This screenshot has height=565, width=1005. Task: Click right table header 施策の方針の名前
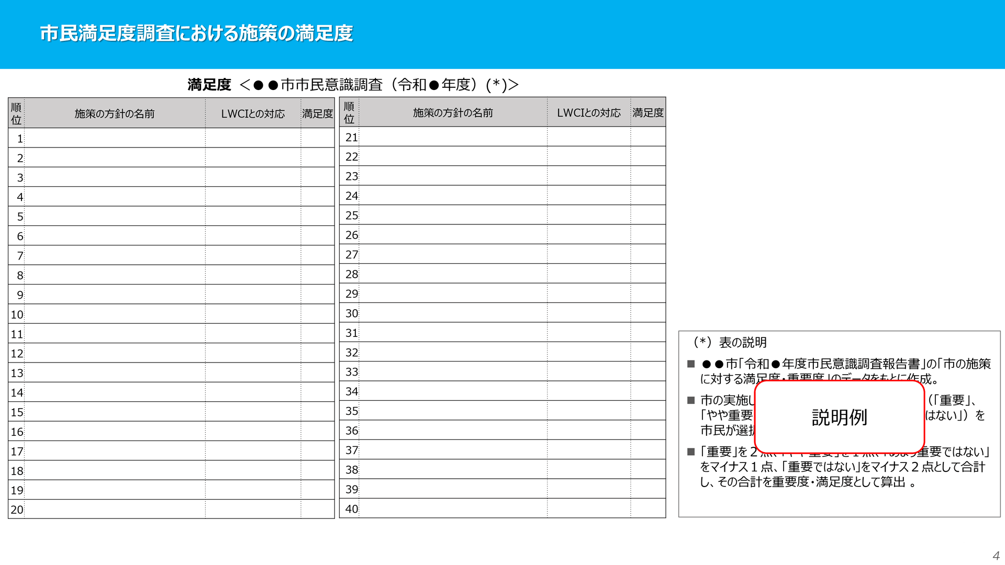tap(453, 112)
